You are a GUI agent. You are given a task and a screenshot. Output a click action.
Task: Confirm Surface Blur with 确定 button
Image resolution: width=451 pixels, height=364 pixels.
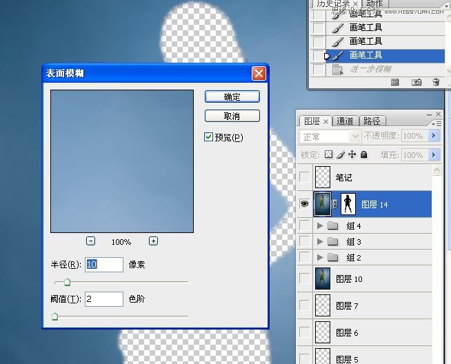click(232, 97)
